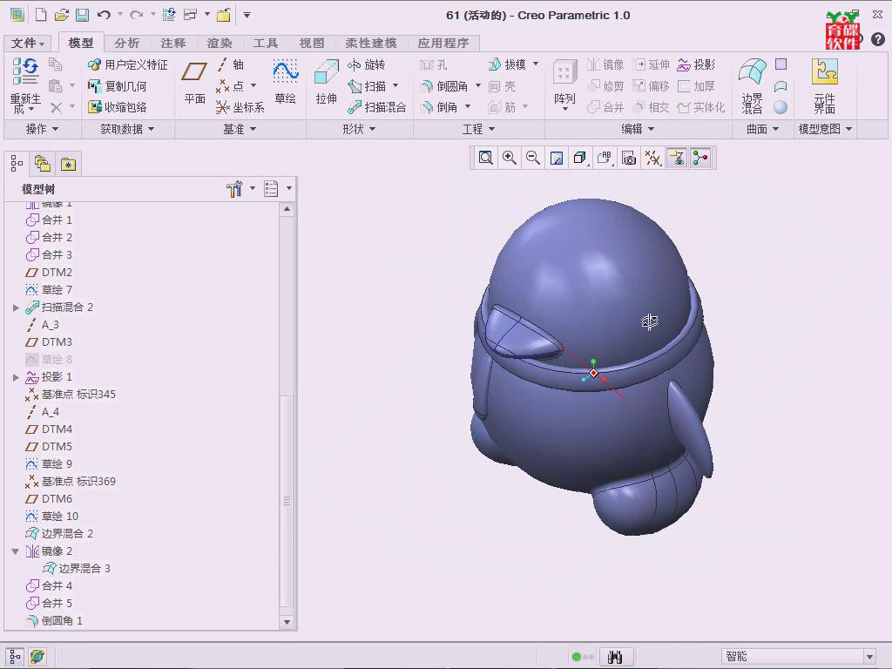The height and width of the screenshot is (669, 892).
Task: Switch to model tree view tab icon
Action: pyautogui.click(x=17, y=164)
